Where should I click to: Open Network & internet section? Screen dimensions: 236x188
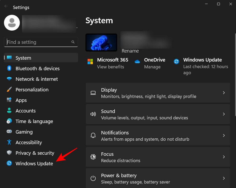41,79
